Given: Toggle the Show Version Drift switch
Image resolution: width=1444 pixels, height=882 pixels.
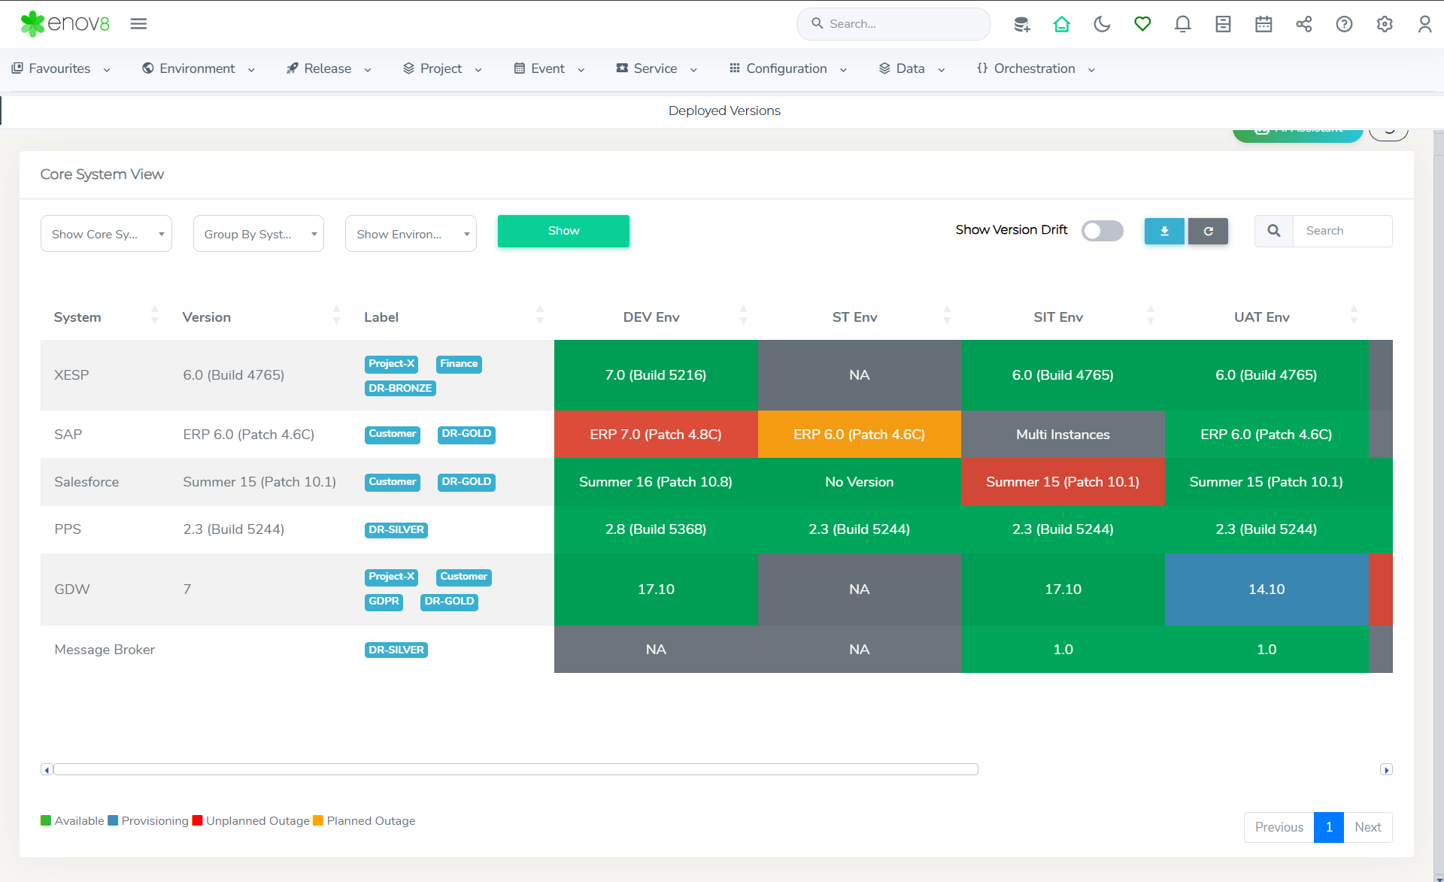Looking at the screenshot, I should click(1102, 231).
